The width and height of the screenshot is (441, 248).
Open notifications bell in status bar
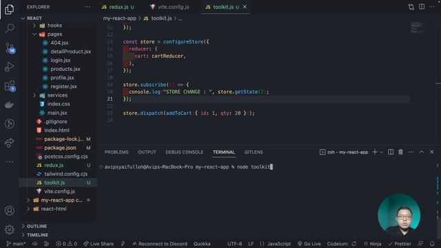(432, 243)
